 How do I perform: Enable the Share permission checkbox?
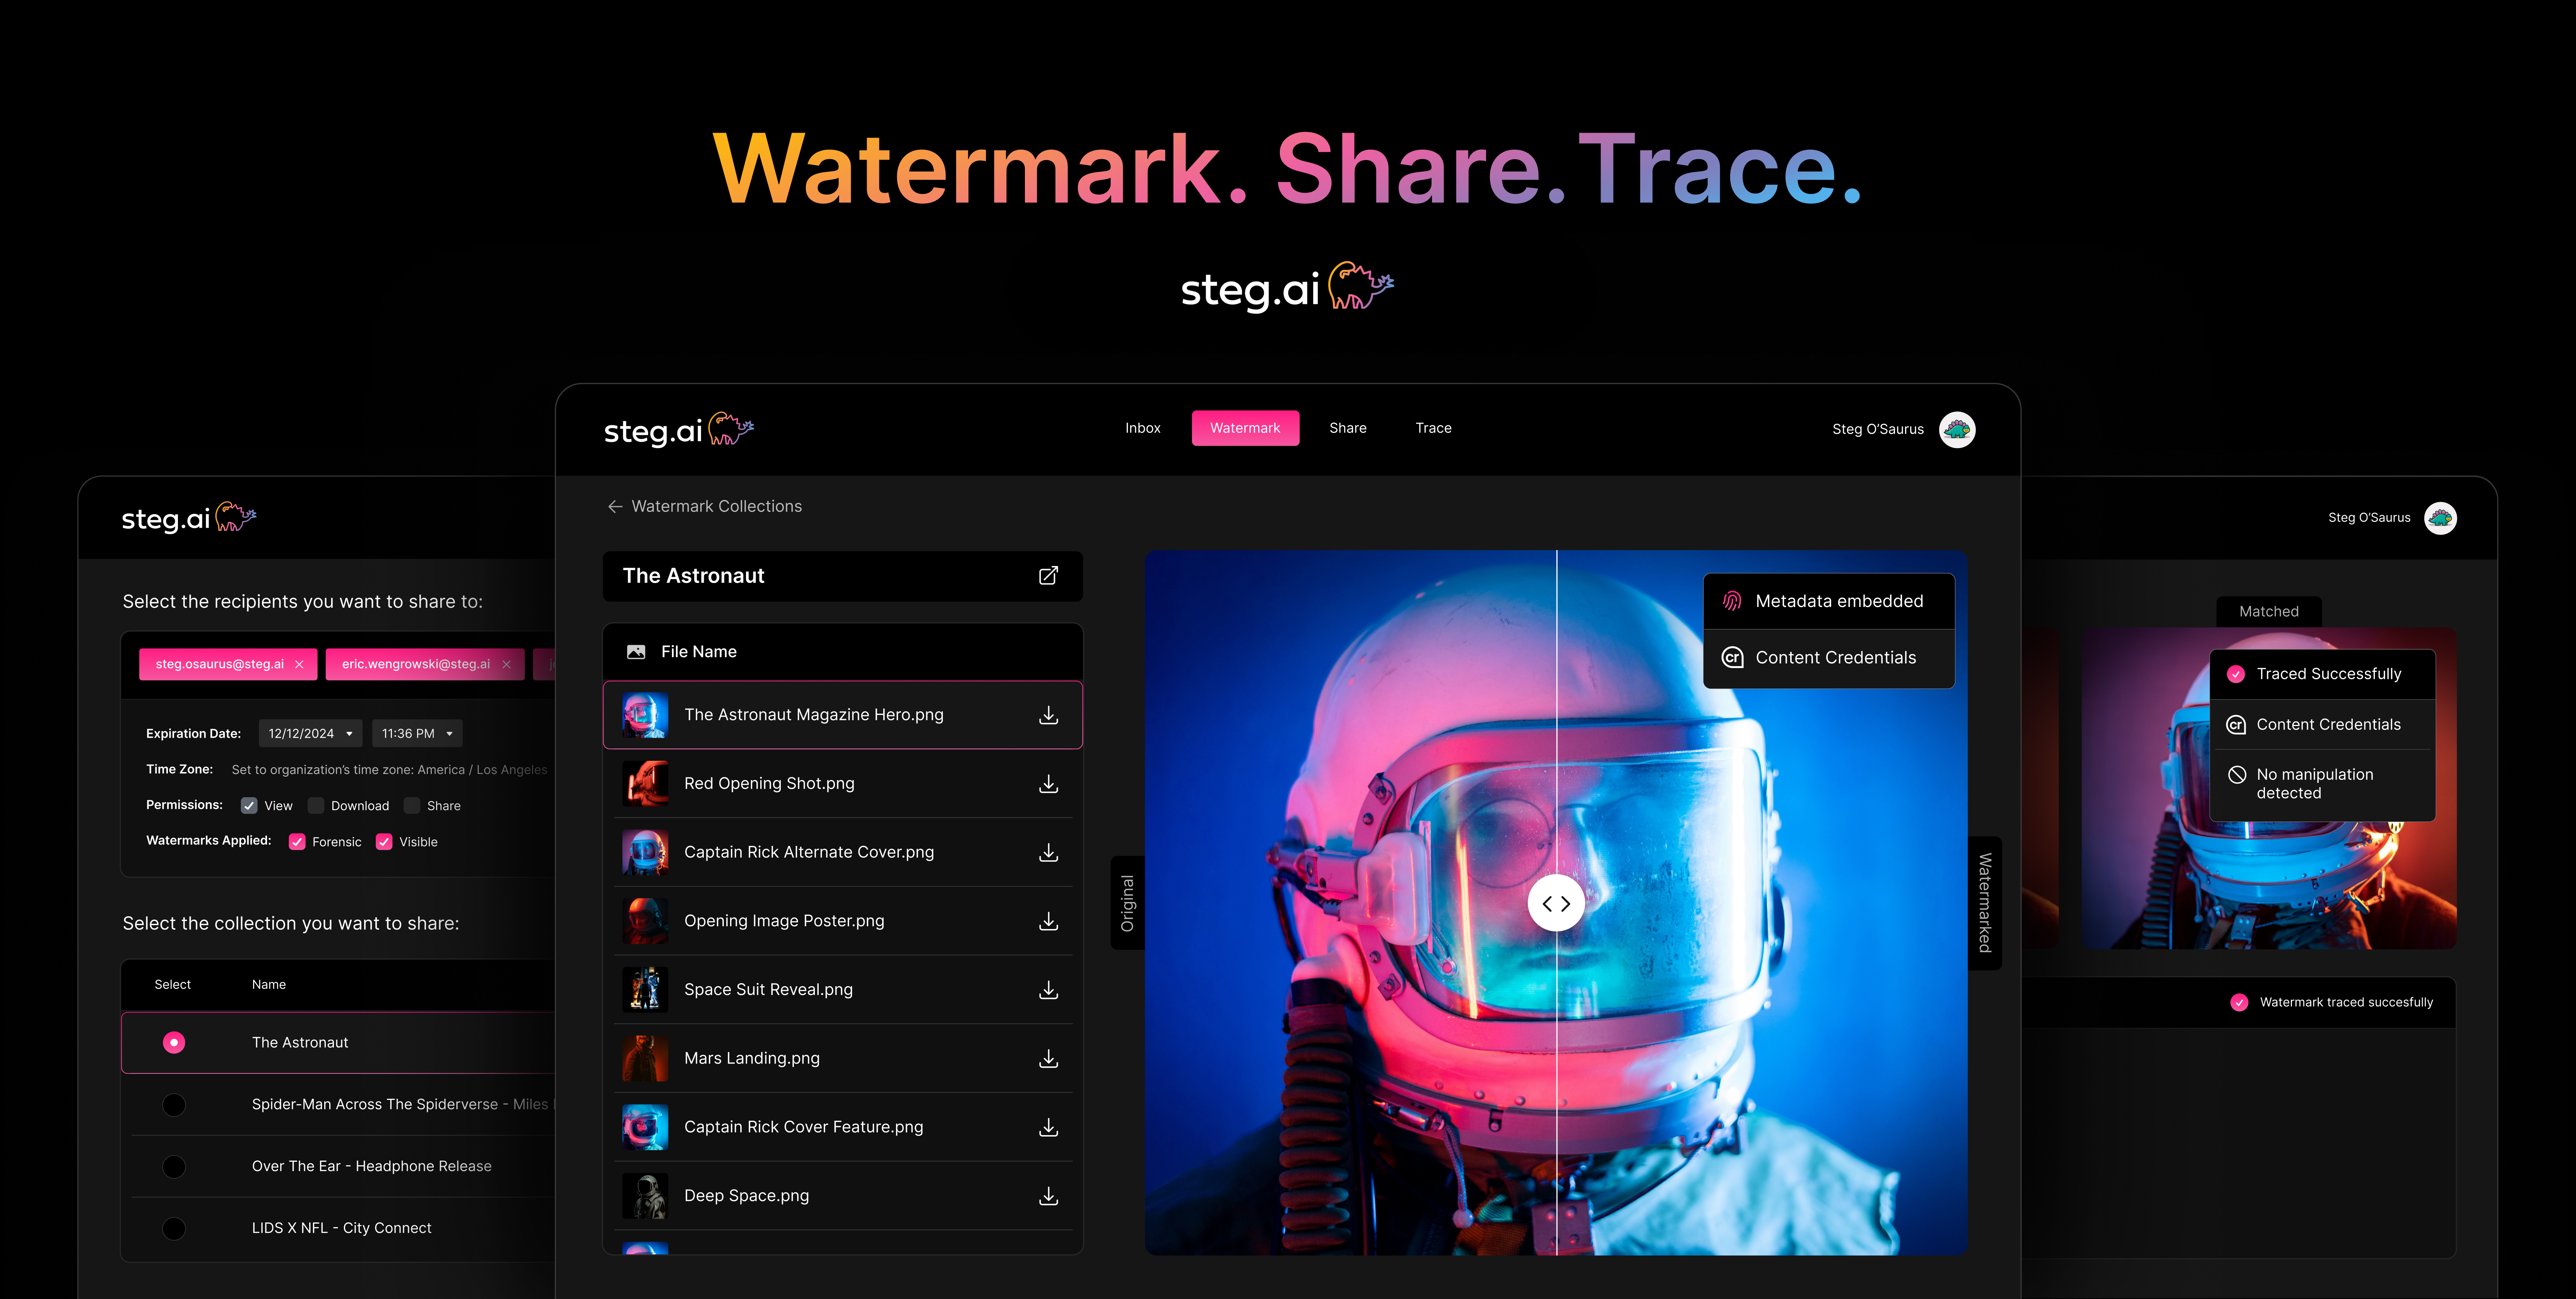(x=412, y=805)
